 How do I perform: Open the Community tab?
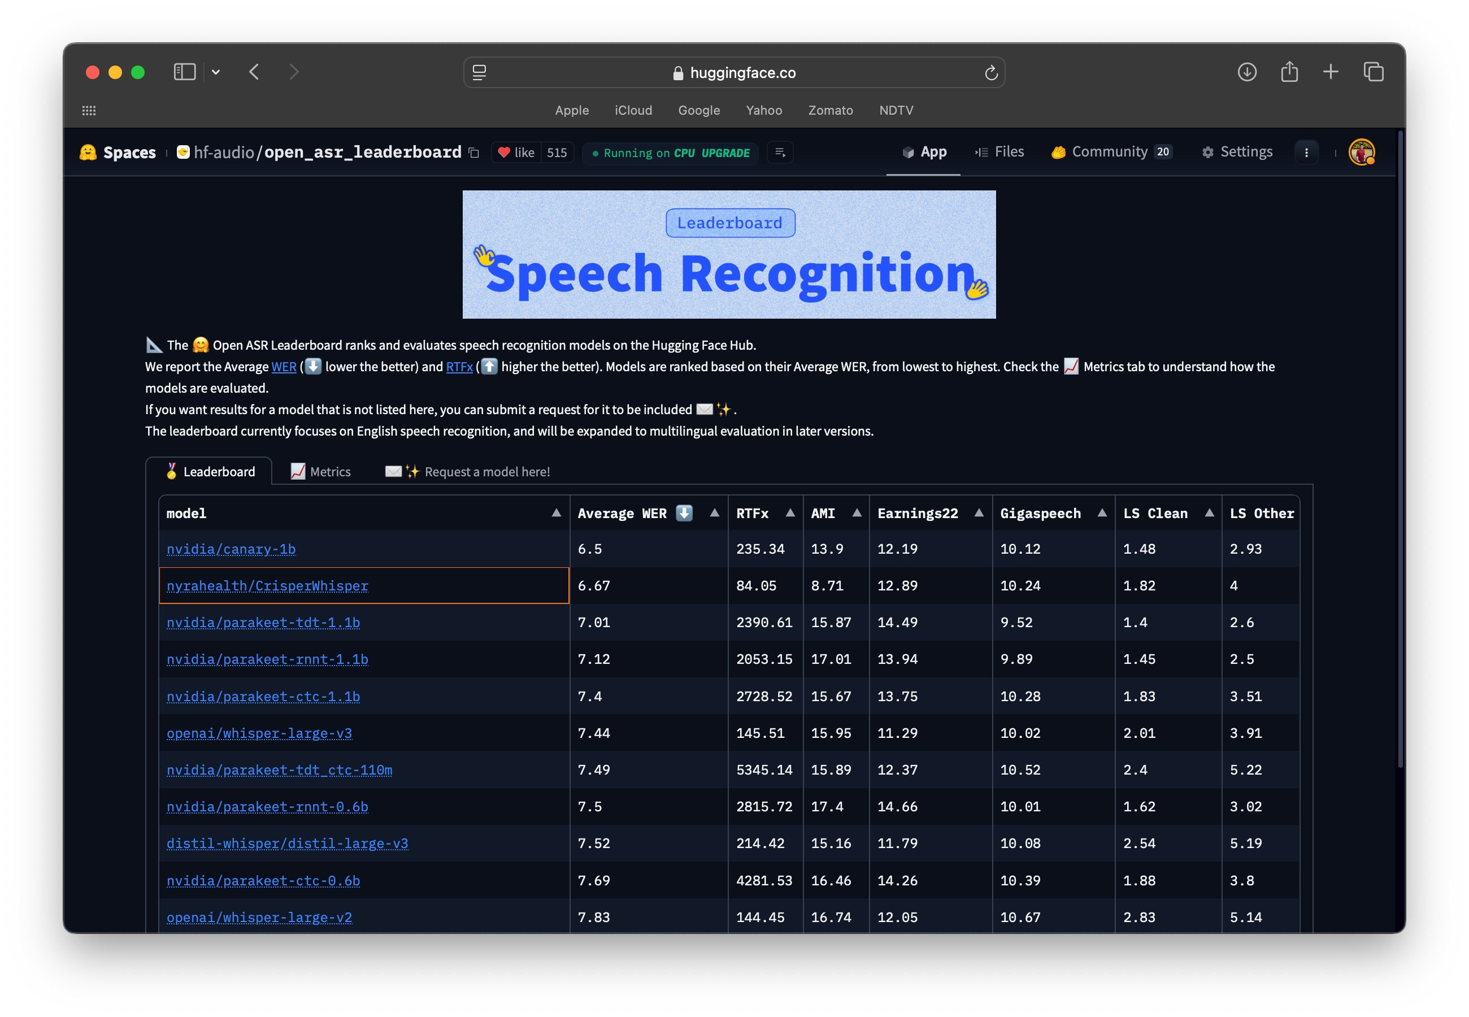point(1111,151)
